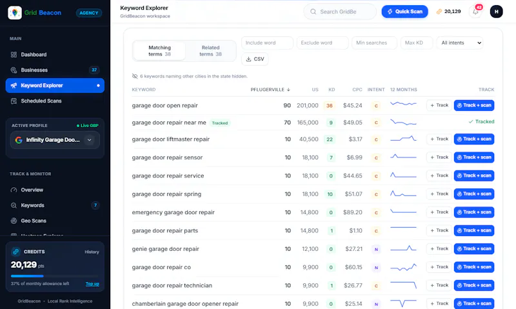Click the Grid Beacon logo icon
516x309 pixels.
pos(15,12)
